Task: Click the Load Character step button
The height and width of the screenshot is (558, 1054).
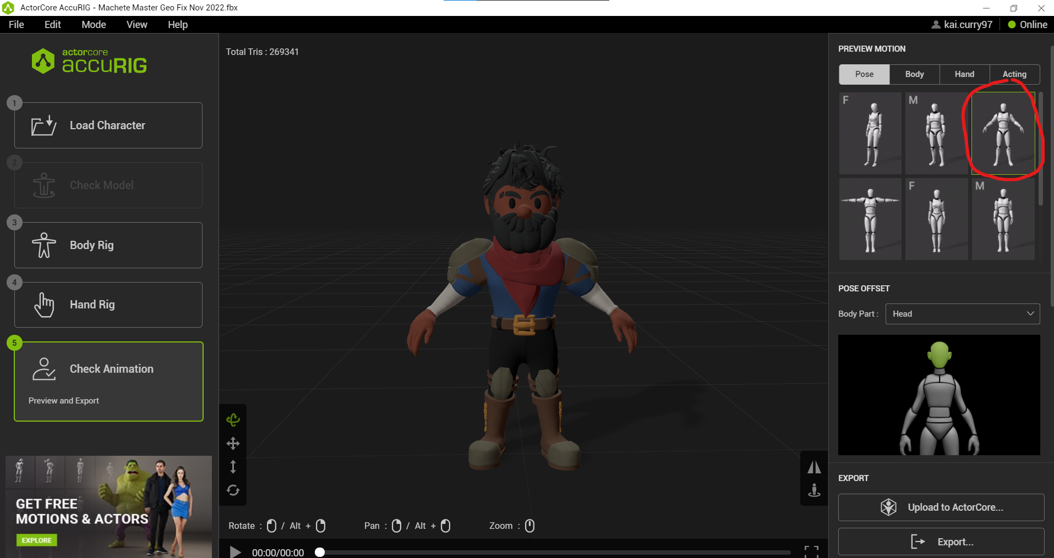Action: pyautogui.click(x=108, y=125)
